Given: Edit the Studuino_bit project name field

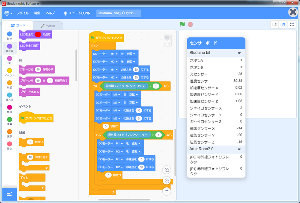Looking at the screenshot, I should point(118,13).
